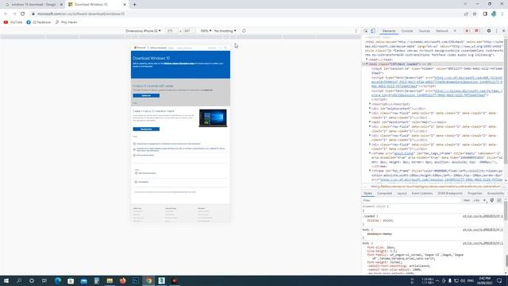Open the Dimensions iPhone SE dropdown
The width and height of the screenshot is (508, 286).
[x=143, y=31]
